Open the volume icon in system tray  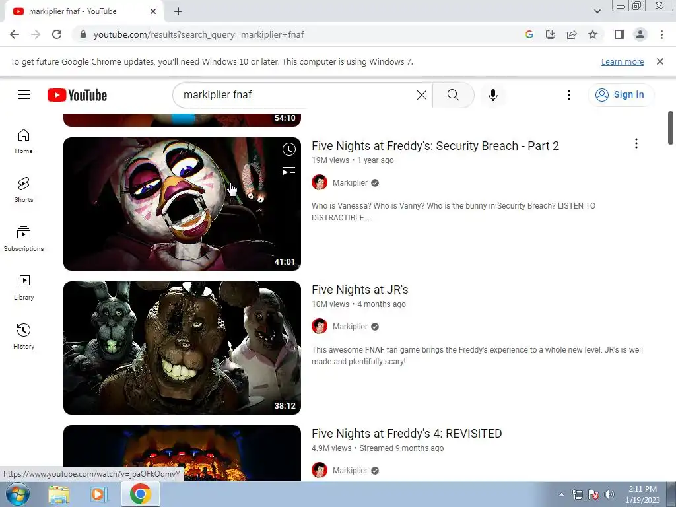click(x=609, y=494)
